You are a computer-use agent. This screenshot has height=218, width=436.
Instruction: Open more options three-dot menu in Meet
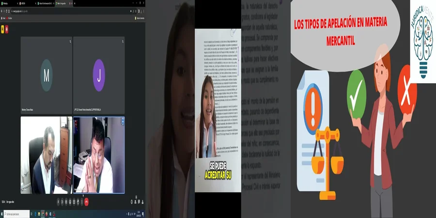click(82, 202)
